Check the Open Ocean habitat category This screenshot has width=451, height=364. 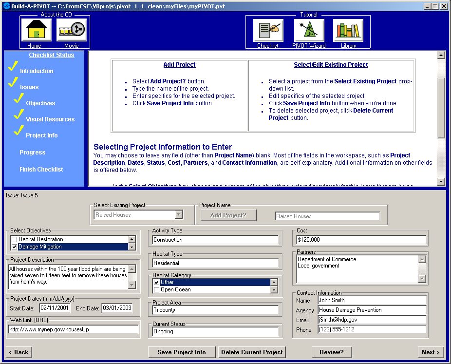156,290
